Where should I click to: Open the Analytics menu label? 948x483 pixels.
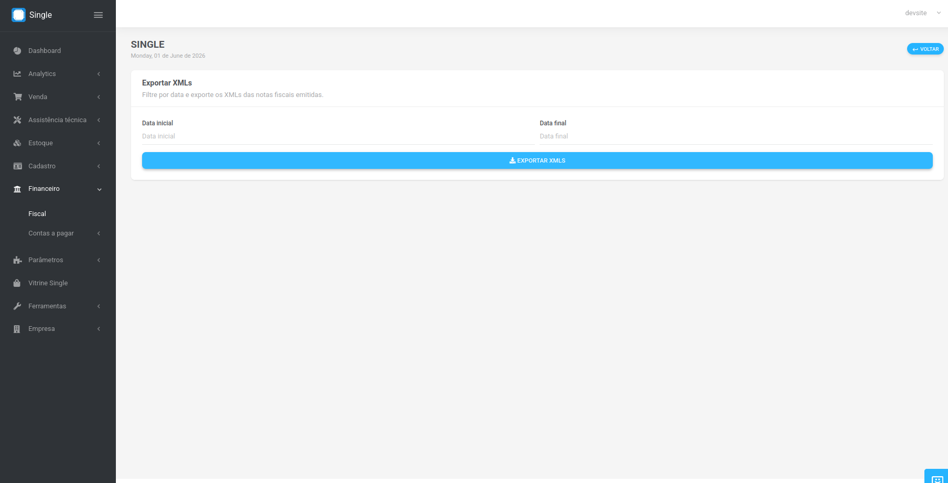click(x=42, y=74)
